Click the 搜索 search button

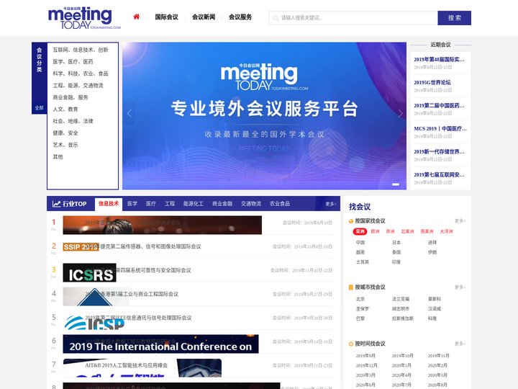[454, 18]
